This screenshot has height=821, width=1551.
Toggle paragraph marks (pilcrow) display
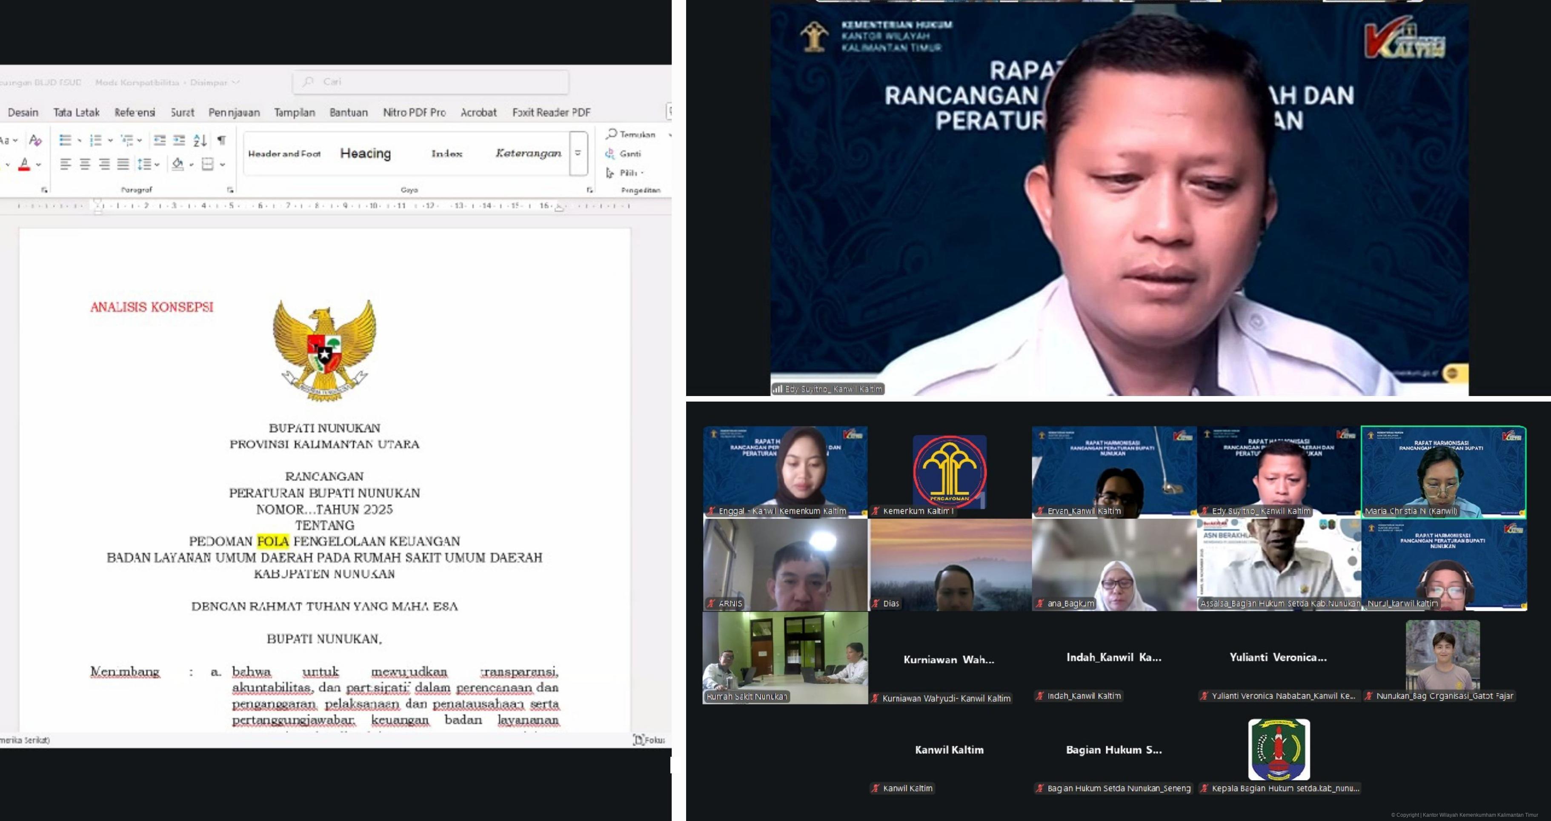point(222,140)
